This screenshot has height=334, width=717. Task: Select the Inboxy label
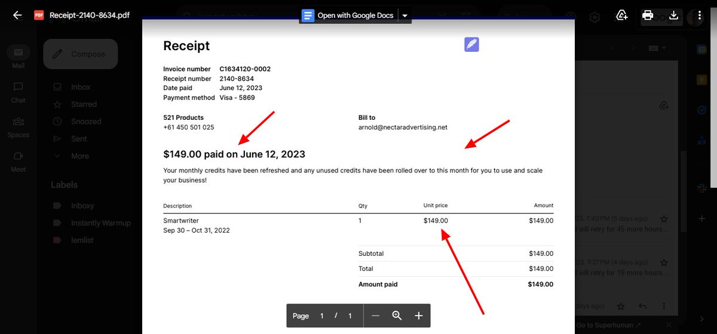click(x=82, y=205)
